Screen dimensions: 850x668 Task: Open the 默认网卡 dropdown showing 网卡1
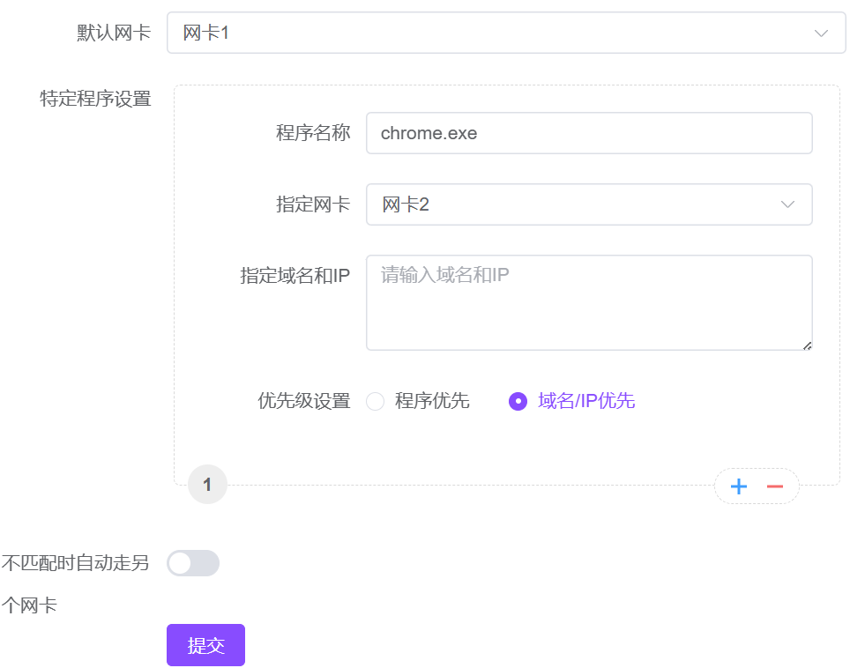click(506, 33)
